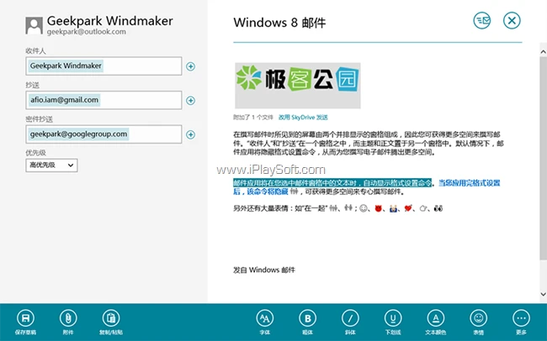The height and width of the screenshot is (341, 547).
Task: Click the scrollbar up arrow
Action: coord(543,52)
